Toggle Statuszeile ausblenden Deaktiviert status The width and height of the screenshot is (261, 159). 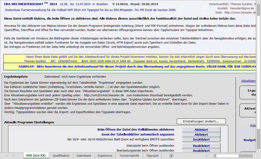pyautogui.click(x=201, y=146)
